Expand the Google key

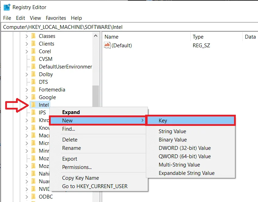point(27,97)
